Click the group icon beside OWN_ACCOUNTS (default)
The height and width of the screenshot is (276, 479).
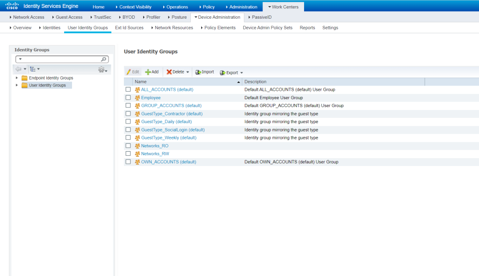click(138, 162)
